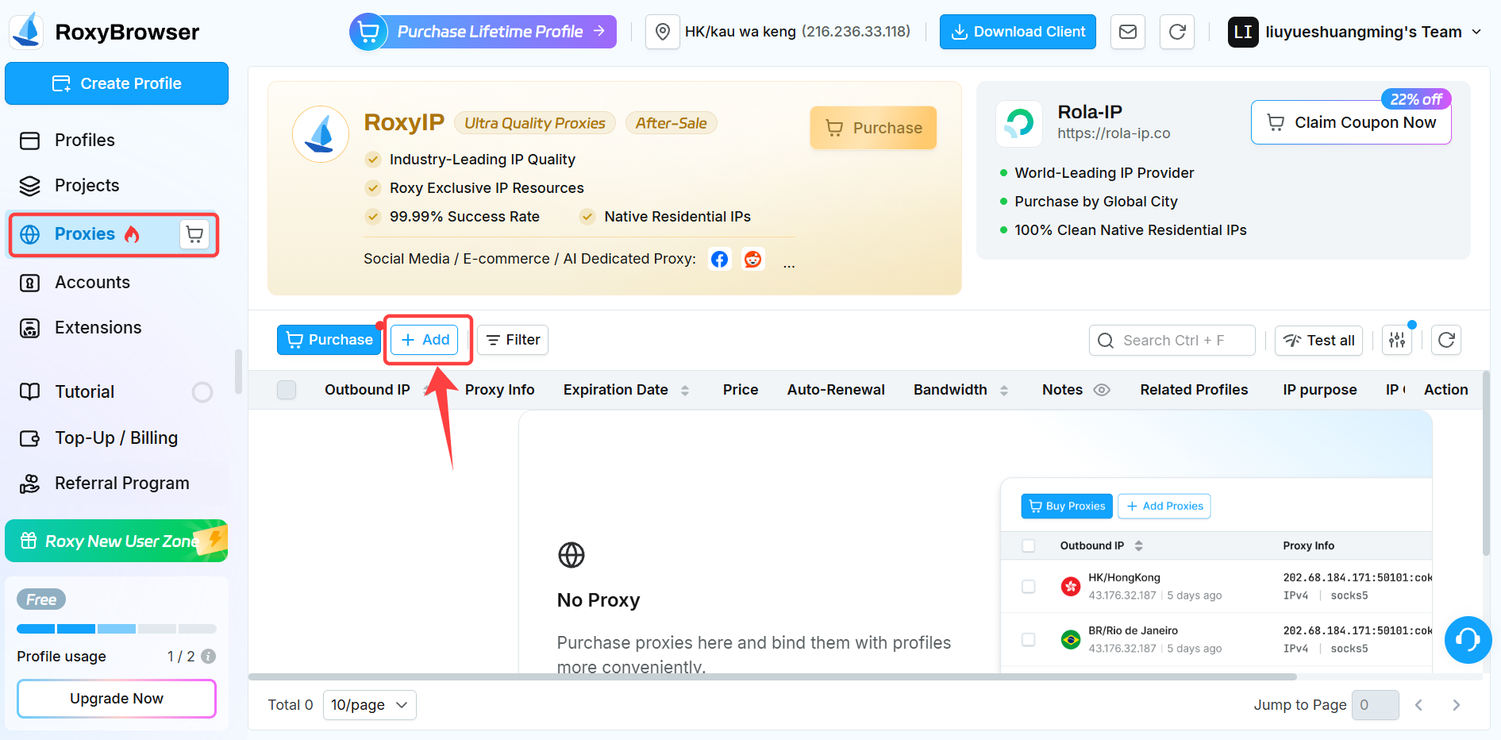Click the Rola-IP logo icon
Viewport: 1501px width, 740px height.
coord(1019,123)
